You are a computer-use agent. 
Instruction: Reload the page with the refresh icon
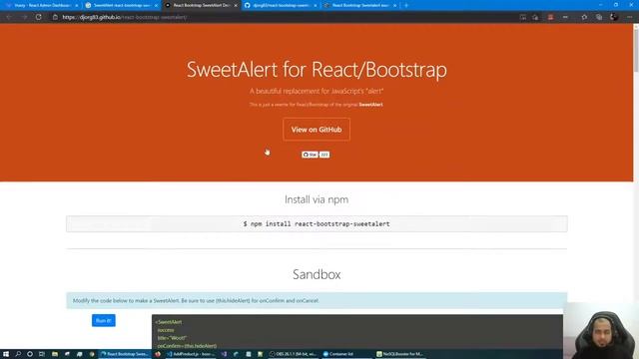coord(38,17)
